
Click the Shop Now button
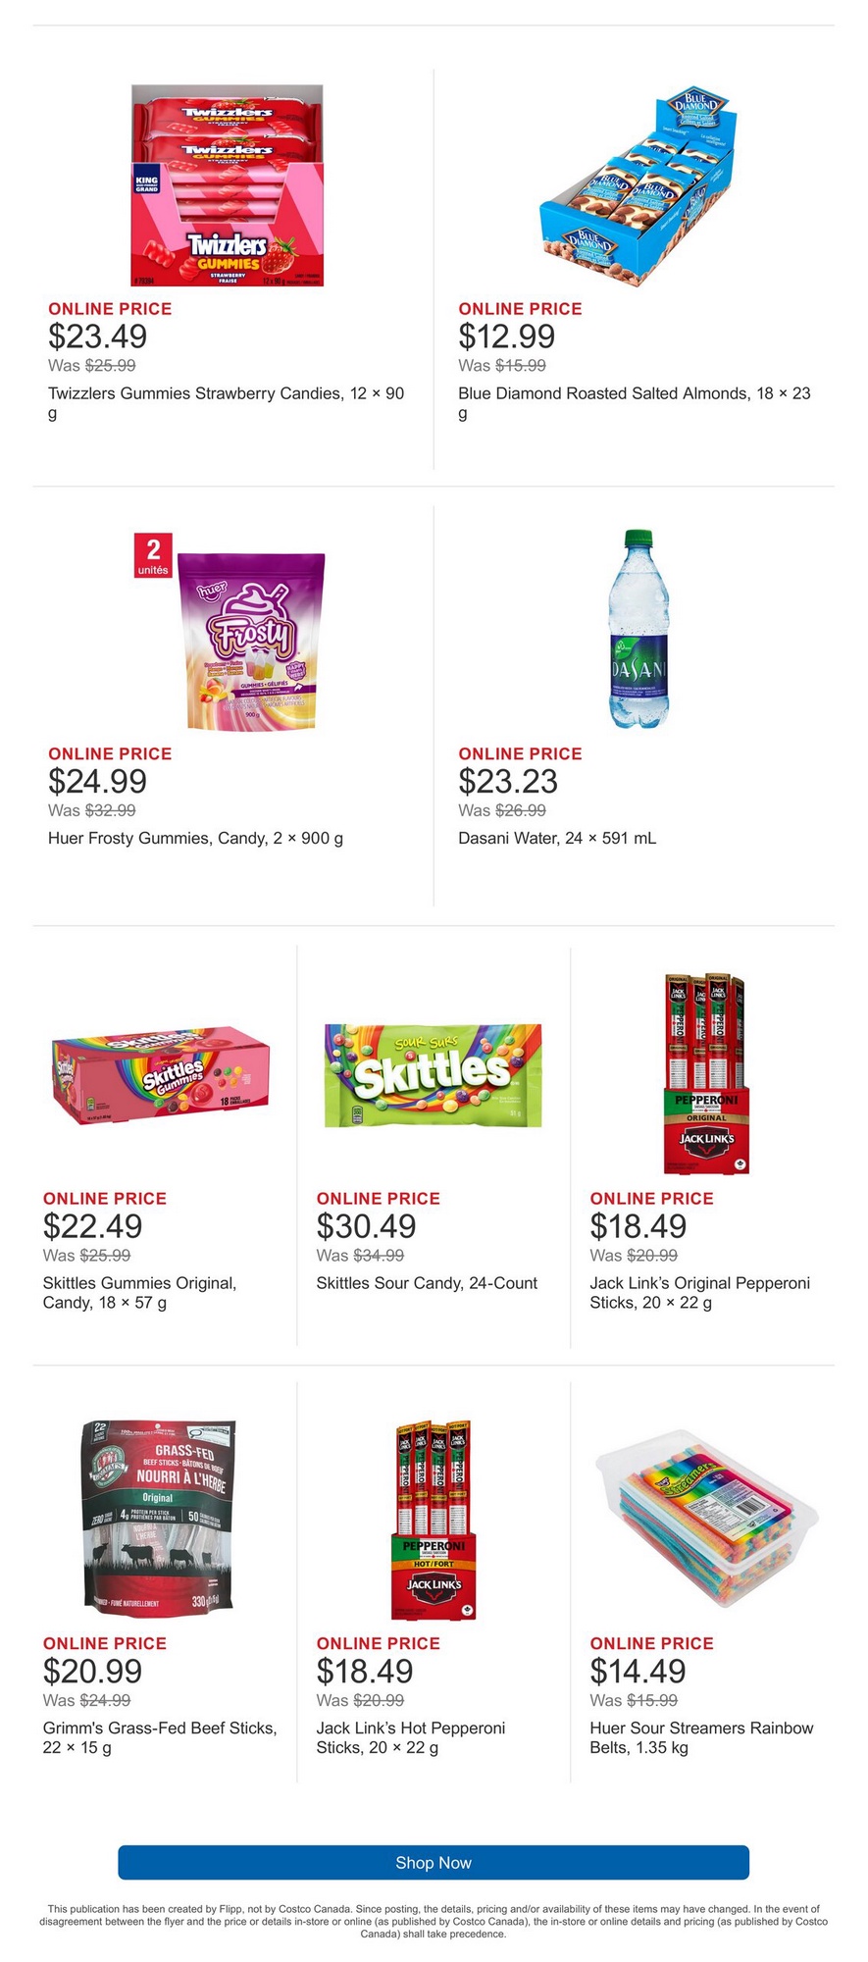pos(434,1862)
